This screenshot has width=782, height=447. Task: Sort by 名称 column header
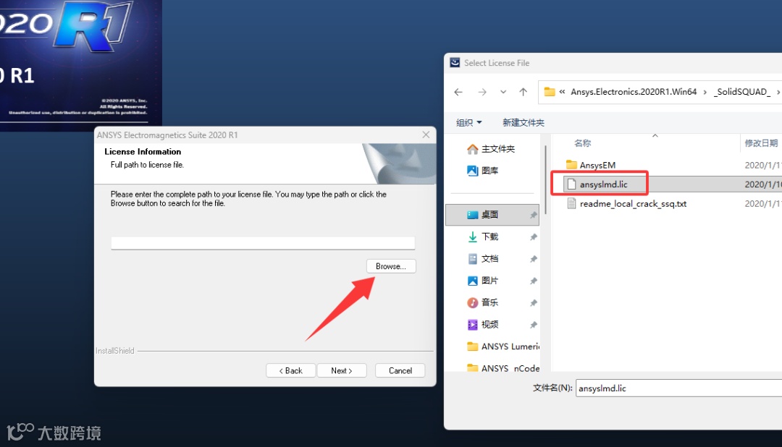(x=582, y=143)
